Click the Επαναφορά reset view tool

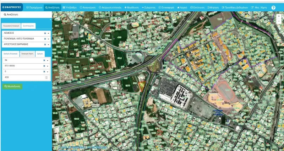(x=166, y=7)
